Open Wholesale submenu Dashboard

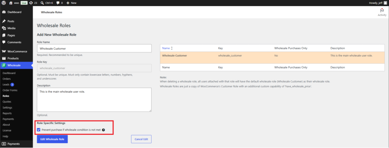tap(9, 73)
